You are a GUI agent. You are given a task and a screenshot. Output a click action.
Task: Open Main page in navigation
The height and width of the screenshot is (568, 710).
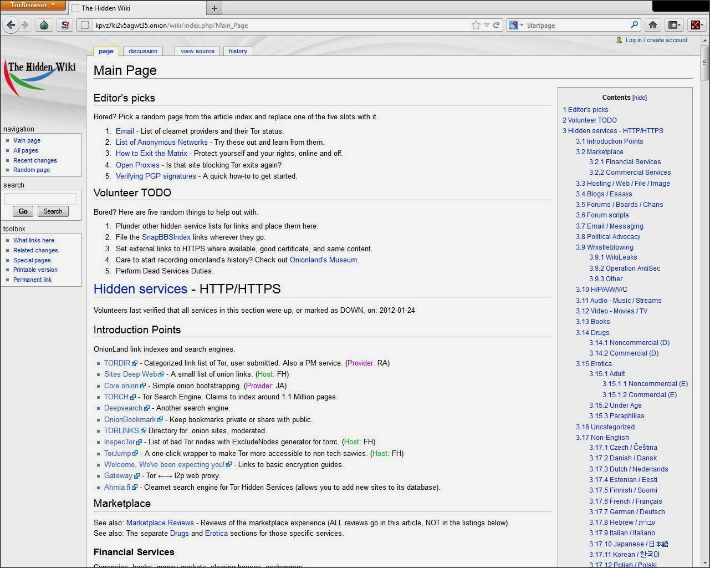27,141
